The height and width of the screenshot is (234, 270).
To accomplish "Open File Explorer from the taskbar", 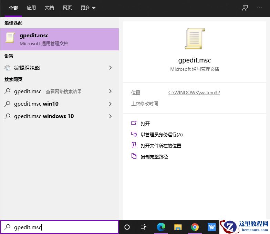I will 178,227.
